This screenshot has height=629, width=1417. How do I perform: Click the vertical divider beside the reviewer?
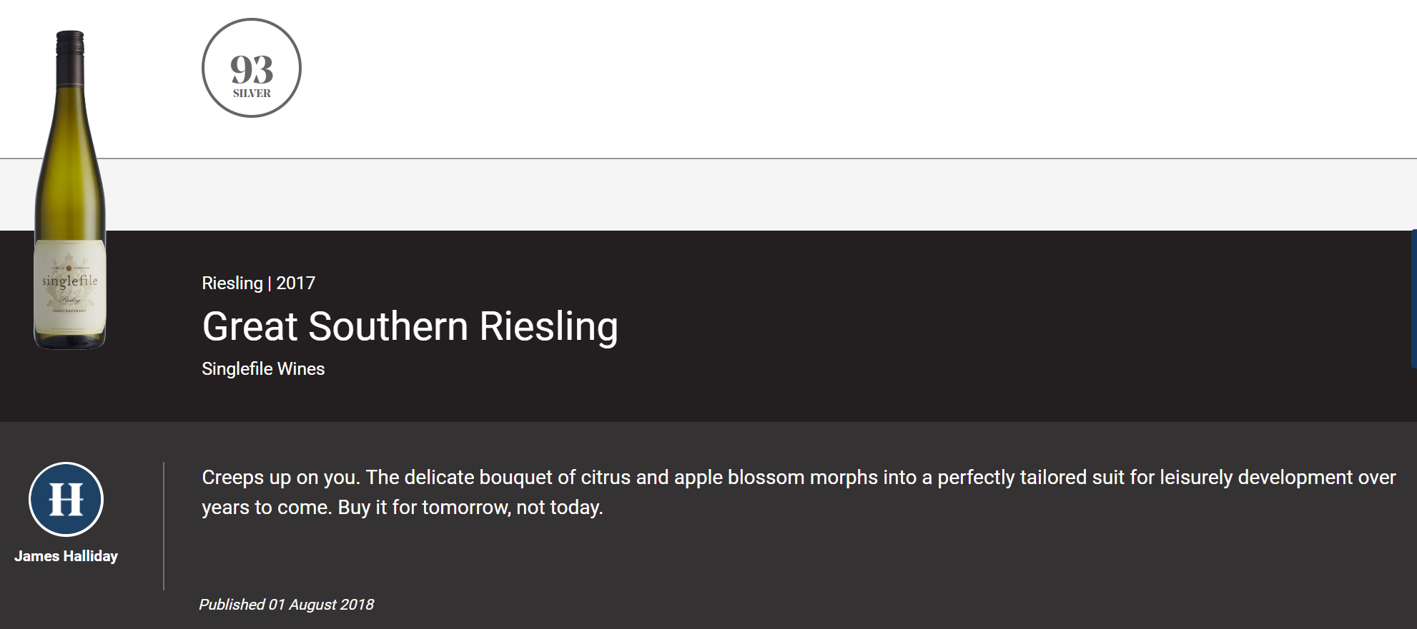click(164, 526)
